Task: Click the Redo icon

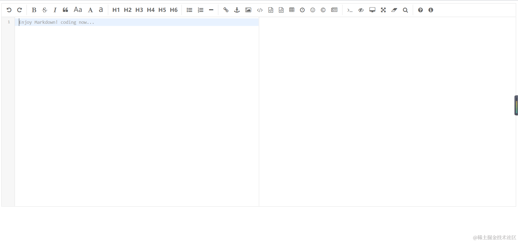Action: point(19,10)
